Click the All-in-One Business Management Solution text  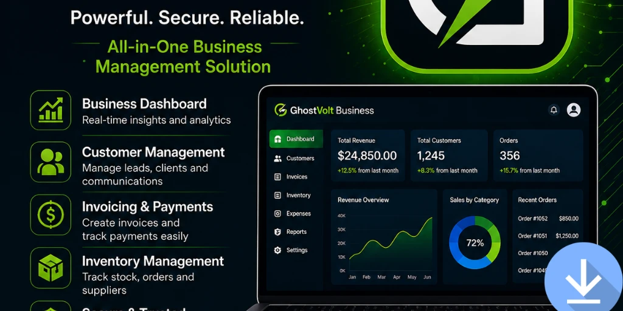[184, 56]
